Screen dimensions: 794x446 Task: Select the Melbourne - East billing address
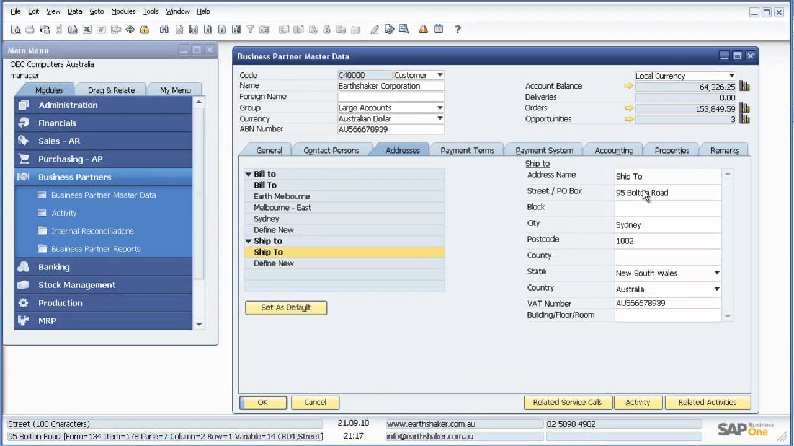point(344,208)
